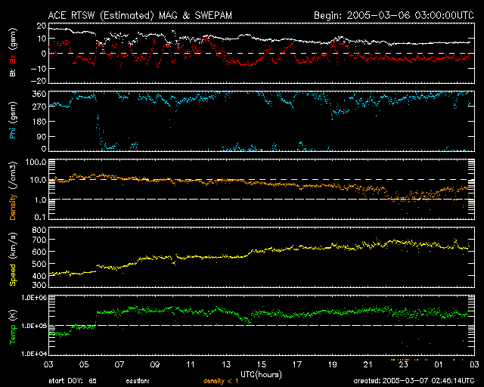484x387 pixels.
Task: Click the '11' hour tick label
Action: click(x=191, y=364)
